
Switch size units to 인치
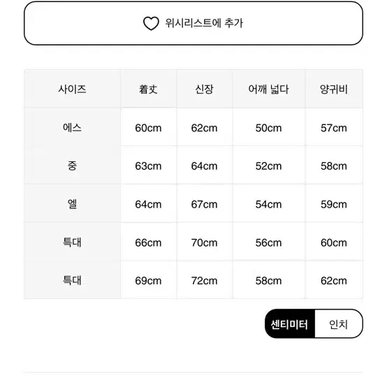click(x=339, y=324)
